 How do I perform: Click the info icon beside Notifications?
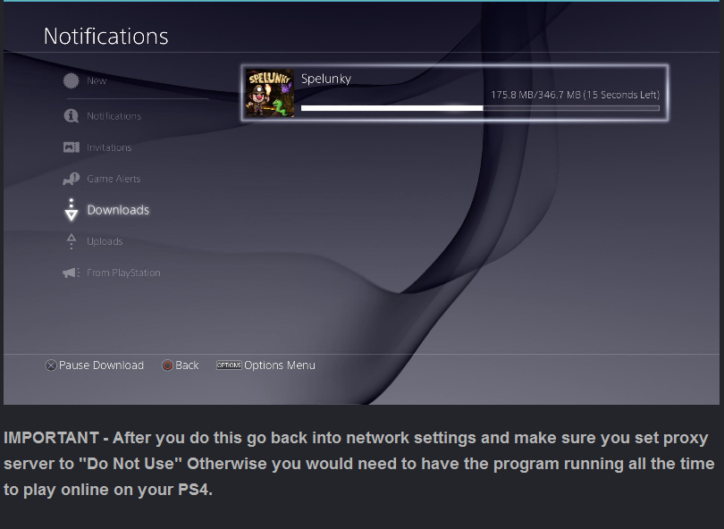(x=72, y=116)
